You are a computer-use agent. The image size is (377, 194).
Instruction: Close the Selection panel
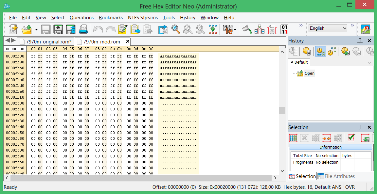point(369,127)
